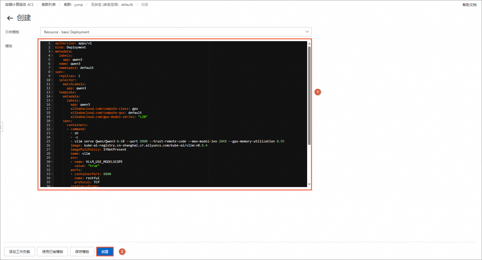Fold the labels section at line 4
Screen dimensions: 482x260
tap(52, 56)
